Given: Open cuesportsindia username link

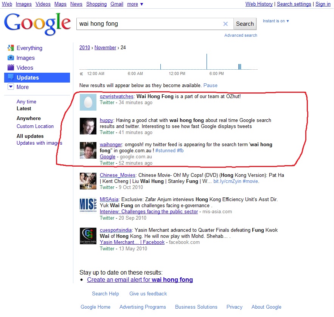Looking at the screenshot, I should click(116, 230).
